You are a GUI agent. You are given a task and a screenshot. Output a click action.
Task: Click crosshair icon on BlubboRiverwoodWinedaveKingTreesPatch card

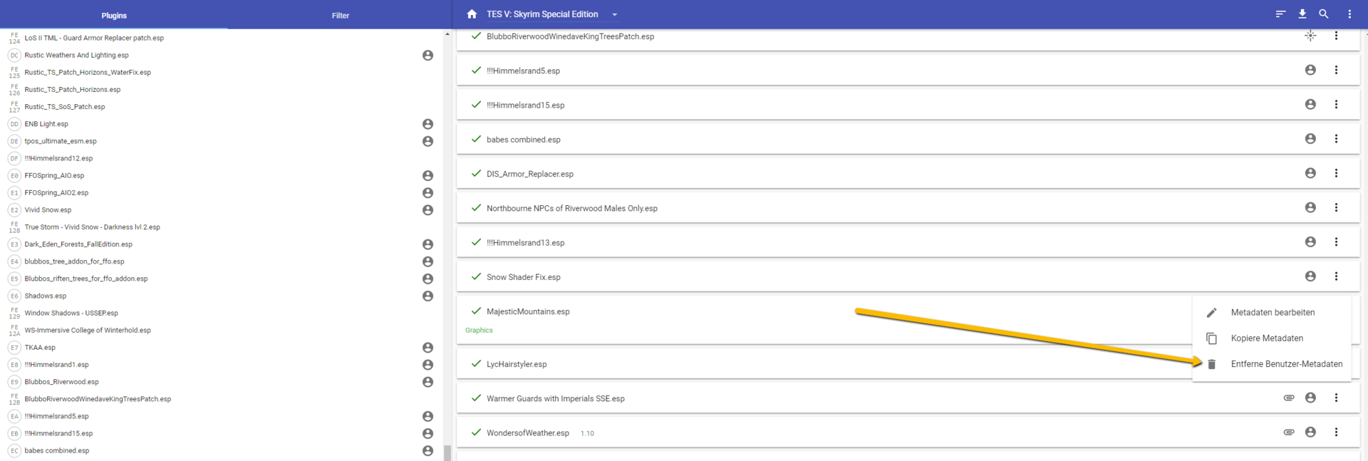click(1310, 36)
